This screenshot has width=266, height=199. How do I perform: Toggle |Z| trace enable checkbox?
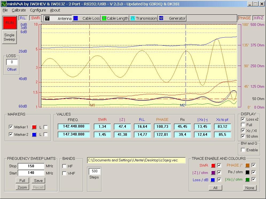click(x=219, y=172)
